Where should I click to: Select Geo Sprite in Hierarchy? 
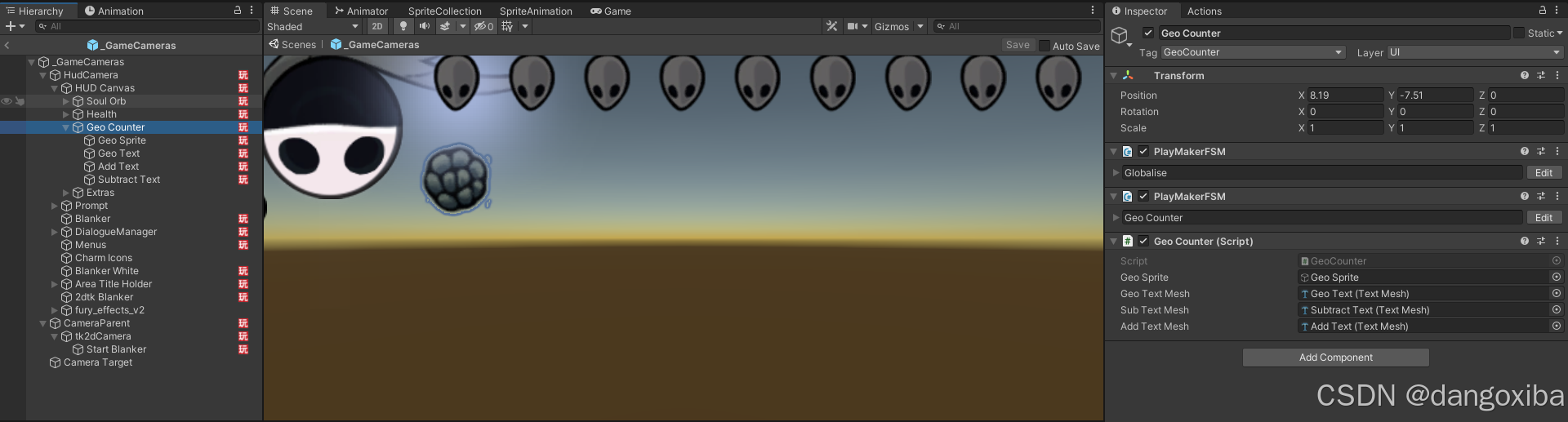coord(122,140)
